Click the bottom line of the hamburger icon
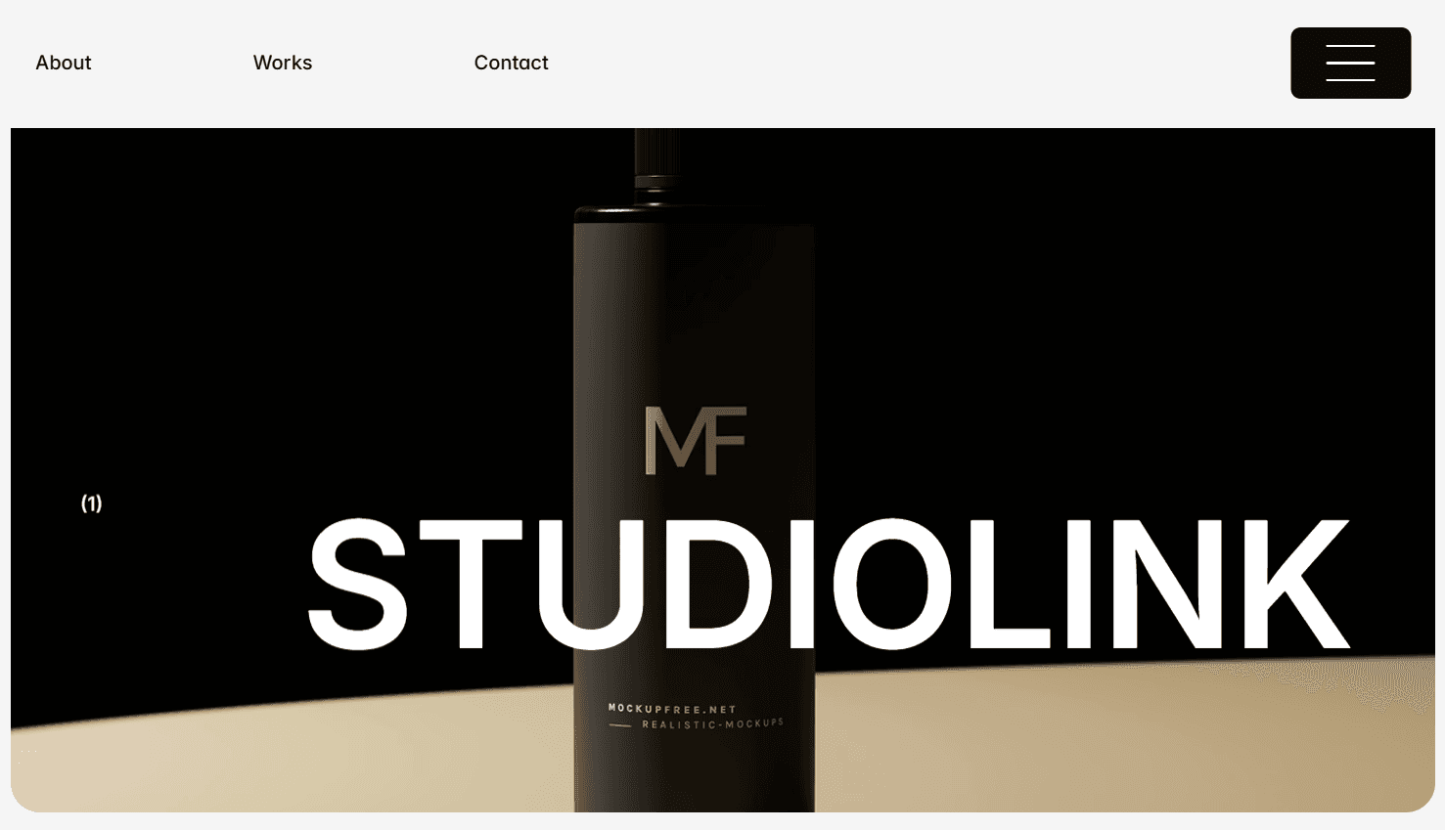The width and height of the screenshot is (1445, 830). pyautogui.click(x=1350, y=79)
